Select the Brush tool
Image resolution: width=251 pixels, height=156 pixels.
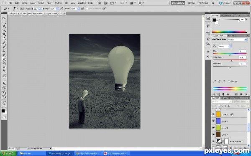tap(4, 47)
